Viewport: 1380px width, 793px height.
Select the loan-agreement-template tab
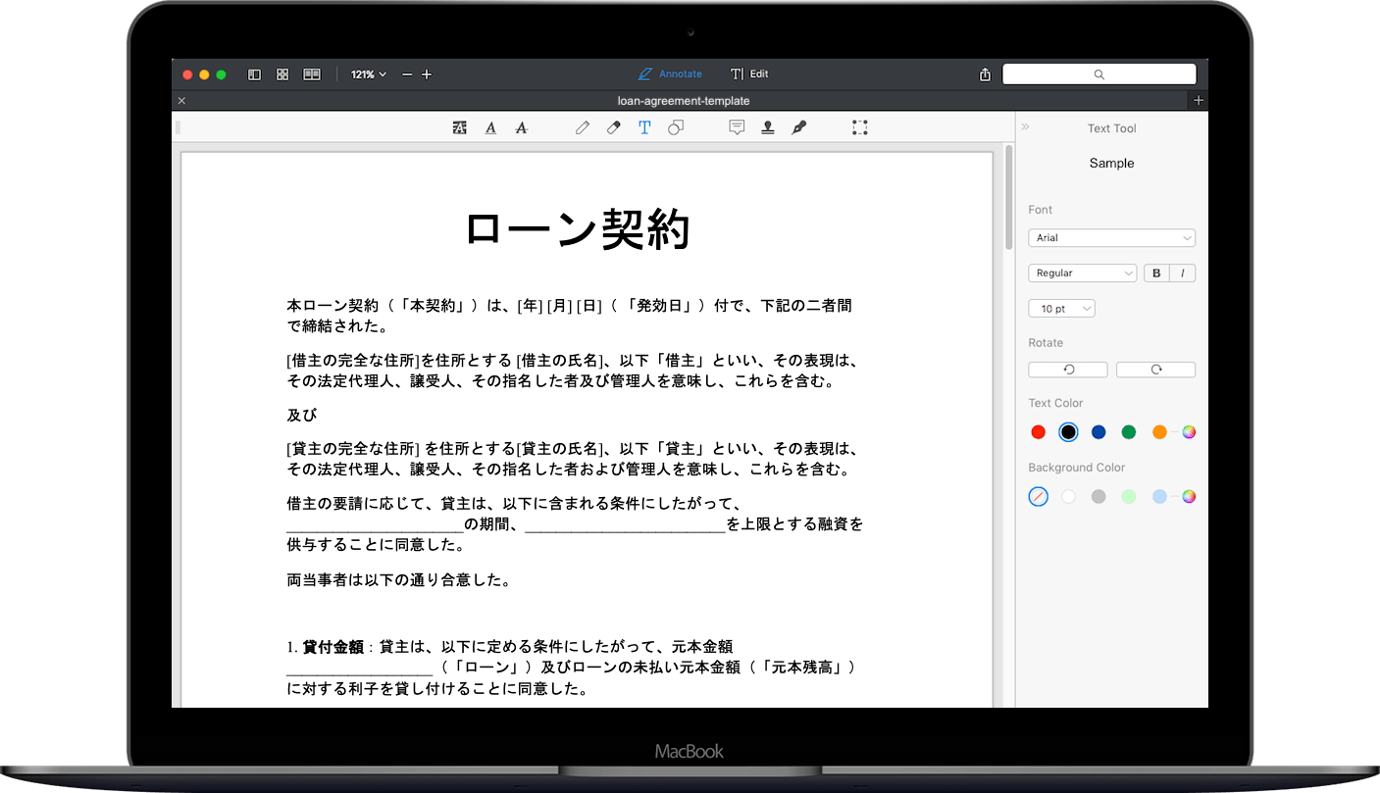tap(684, 100)
